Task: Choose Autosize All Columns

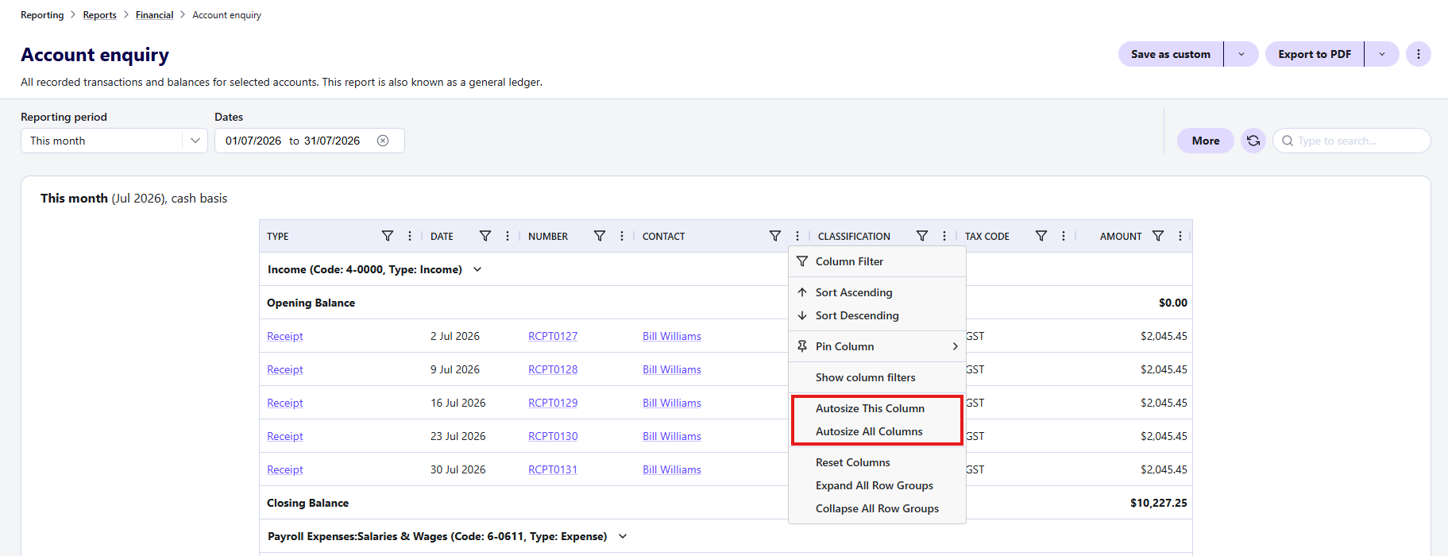Action: 877,431
